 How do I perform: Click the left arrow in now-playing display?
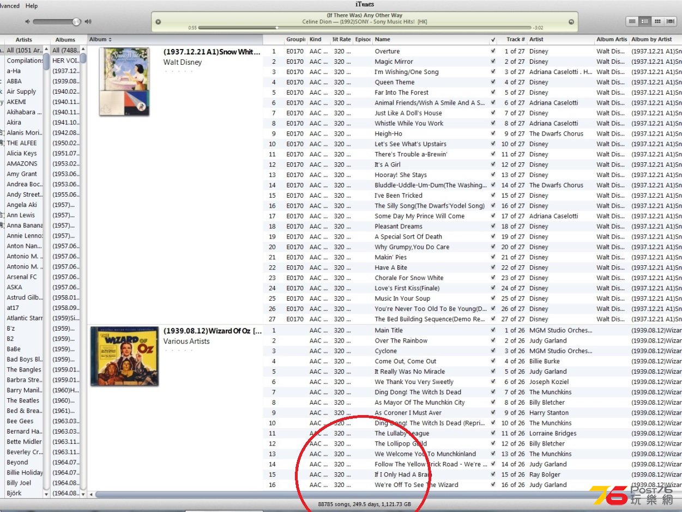pos(158,22)
